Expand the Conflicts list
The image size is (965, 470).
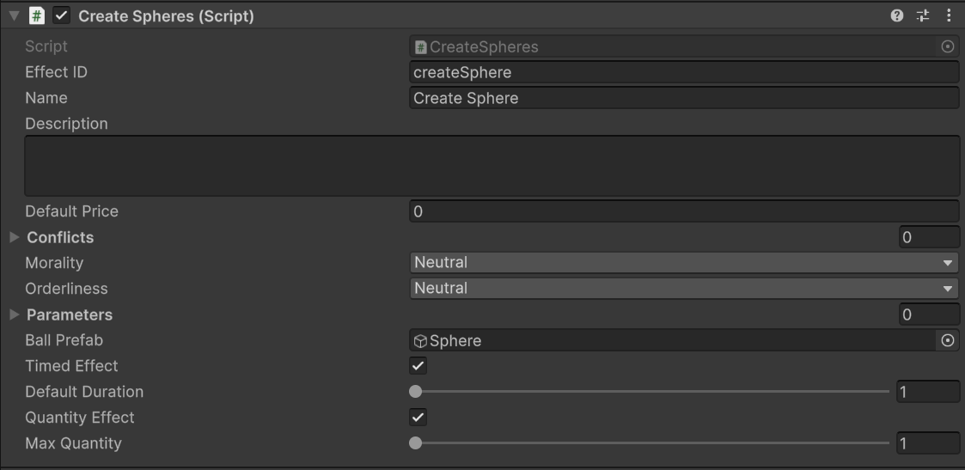(x=15, y=237)
